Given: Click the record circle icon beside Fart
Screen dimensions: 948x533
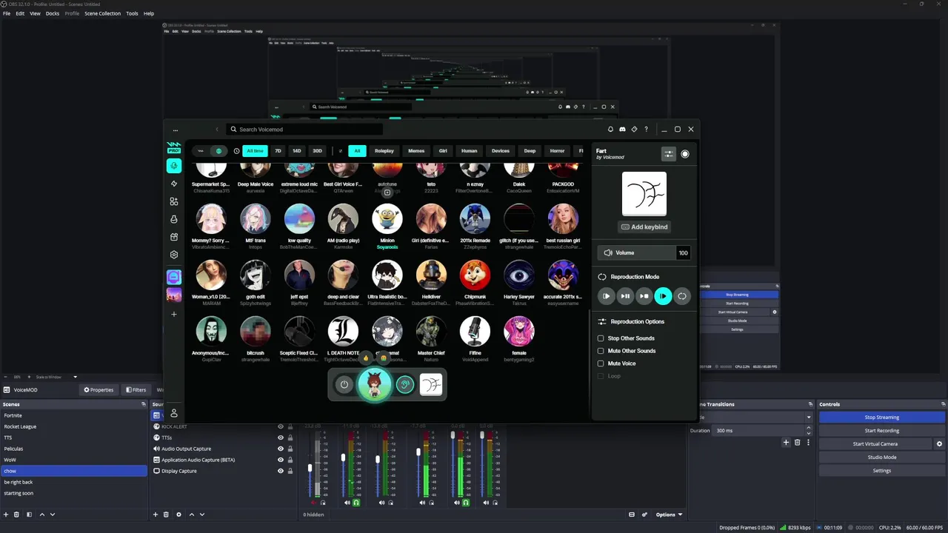Looking at the screenshot, I should click(685, 154).
